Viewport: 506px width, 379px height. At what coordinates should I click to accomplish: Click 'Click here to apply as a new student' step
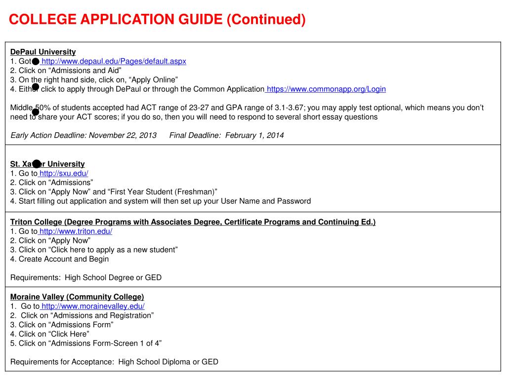(x=94, y=250)
